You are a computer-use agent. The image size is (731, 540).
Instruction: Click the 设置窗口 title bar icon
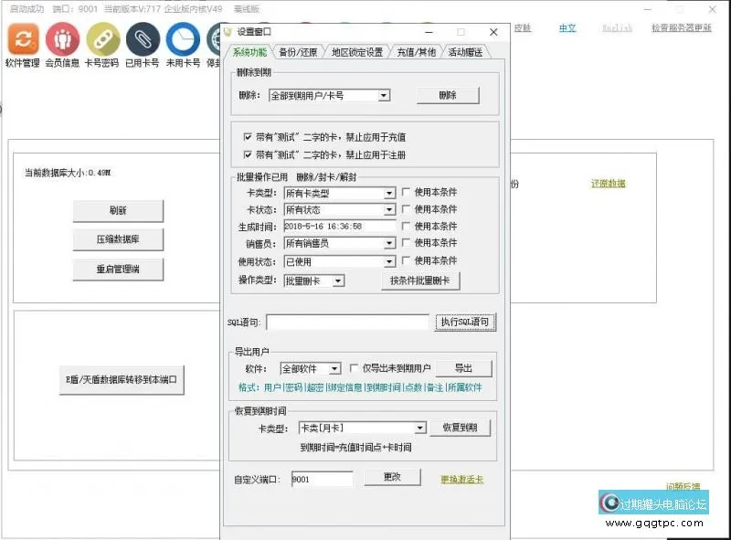(x=228, y=31)
